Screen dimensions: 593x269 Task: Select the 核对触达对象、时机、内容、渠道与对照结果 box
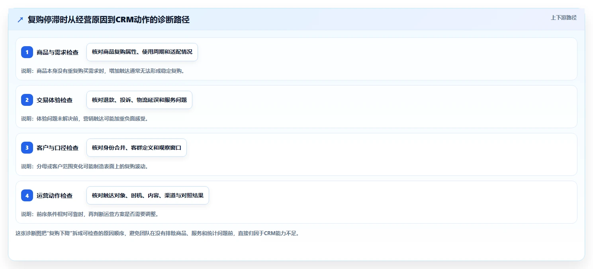click(x=148, y=195)
